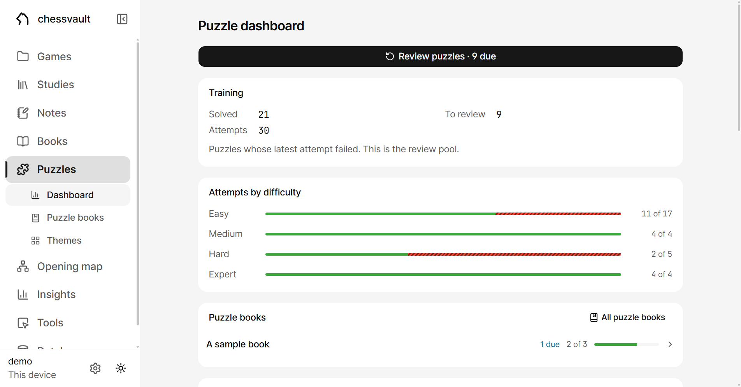Click the Expert difficulty progress bar

pyautogui.click(x=443, y=274)
